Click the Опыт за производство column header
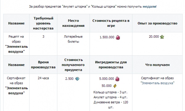 (x=157, y=23)
